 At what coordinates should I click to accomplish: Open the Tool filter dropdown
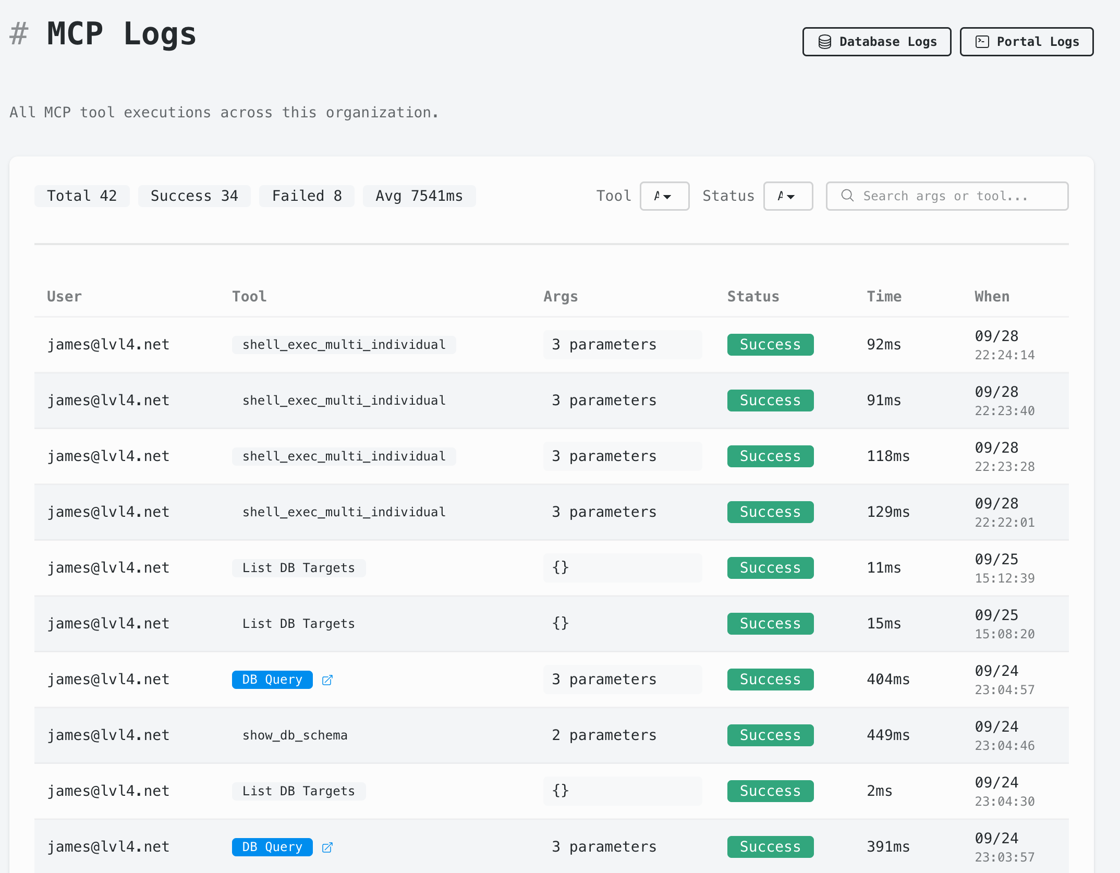(664, 196)
